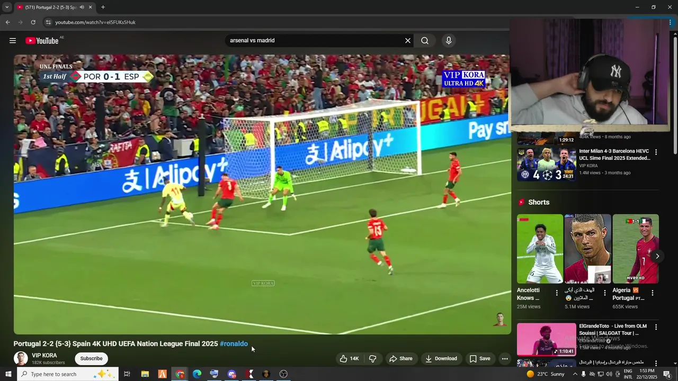Viewport: 678px width, 381px height.
Task: Like the video (14K)
Action: [x=350, y=359]
